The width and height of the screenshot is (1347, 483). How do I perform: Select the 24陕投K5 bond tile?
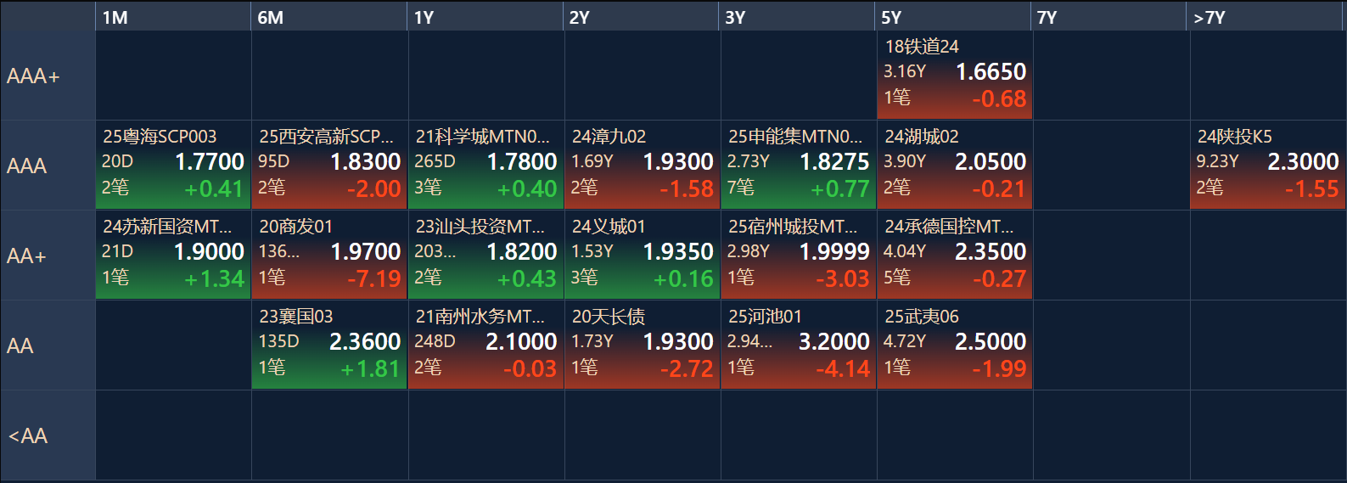[1267, 166]
